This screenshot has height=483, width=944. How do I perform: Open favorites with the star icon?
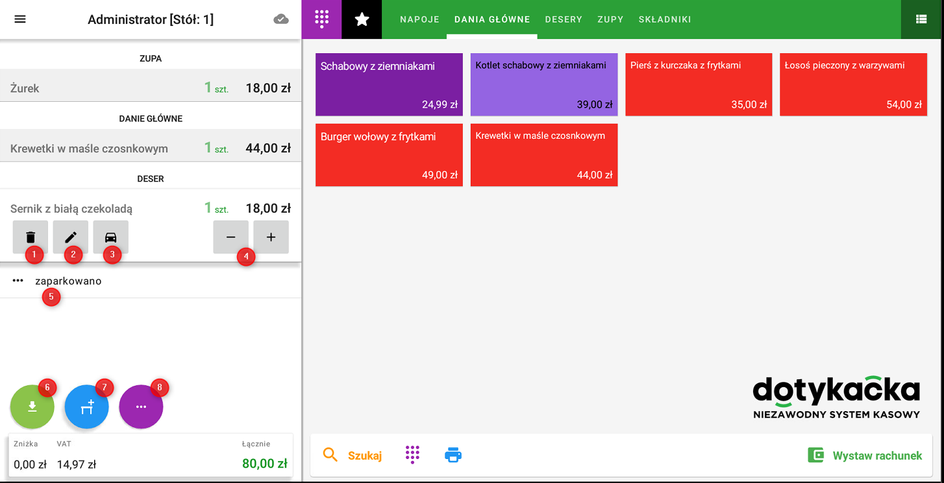click(x=362, y=19)
